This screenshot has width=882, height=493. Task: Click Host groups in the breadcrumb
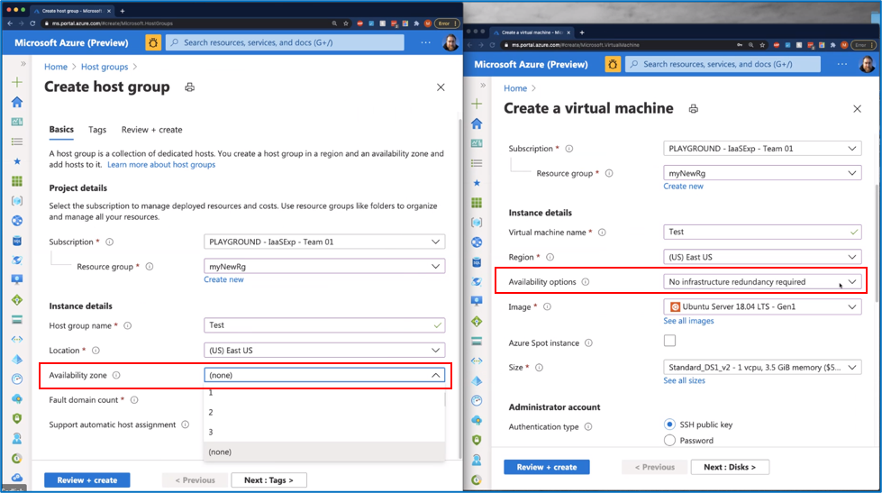click(x=105, y=67)
